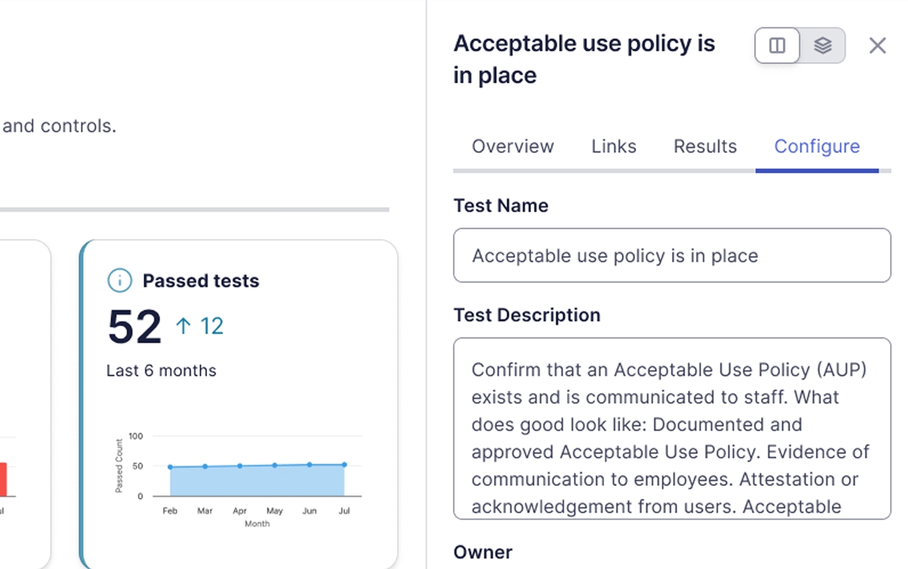This screenshot has height=569, width=908.
Task: Click the blue filled area of chart
Action: pyautogui.click(x=257, y=481)
